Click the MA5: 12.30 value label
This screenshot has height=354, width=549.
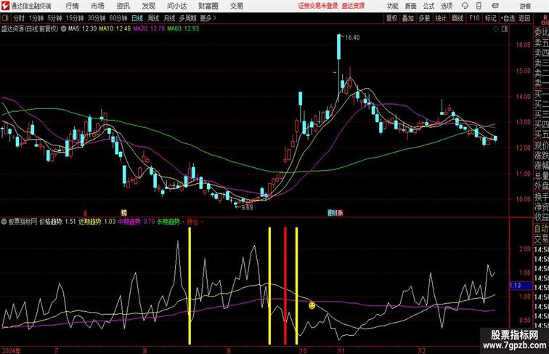point(82,29)
